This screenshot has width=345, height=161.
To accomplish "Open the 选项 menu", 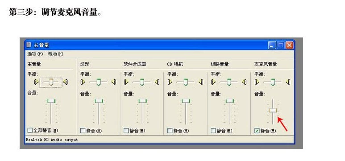I will click(x=35, y=54).
